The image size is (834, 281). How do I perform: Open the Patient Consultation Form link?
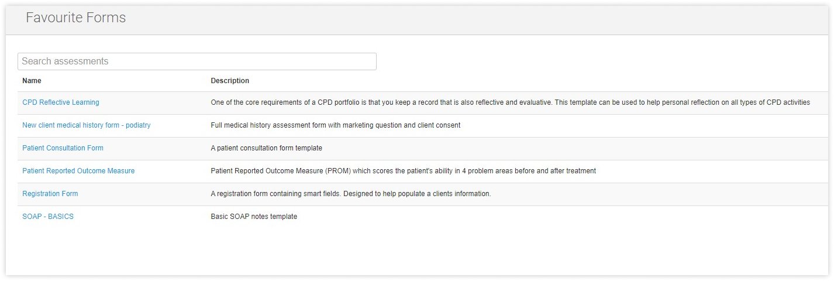[x=63, y=148]
